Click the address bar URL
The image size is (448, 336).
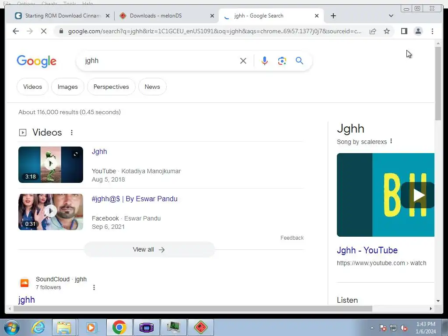215,31
